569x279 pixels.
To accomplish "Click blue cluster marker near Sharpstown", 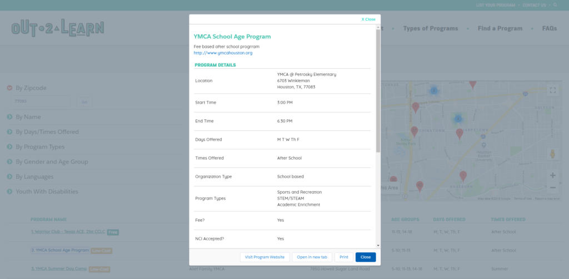I will tap(458, 119).
